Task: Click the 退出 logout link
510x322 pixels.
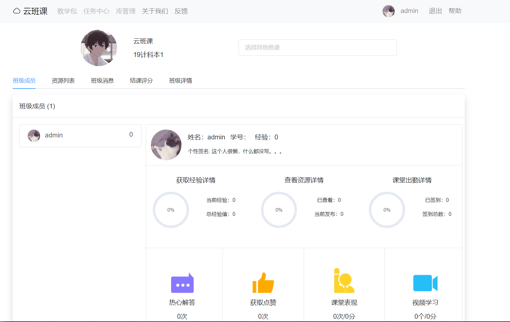Action: click(435, 11)
